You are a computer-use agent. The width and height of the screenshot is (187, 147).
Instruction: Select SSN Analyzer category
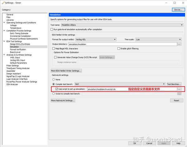point(12,85)
